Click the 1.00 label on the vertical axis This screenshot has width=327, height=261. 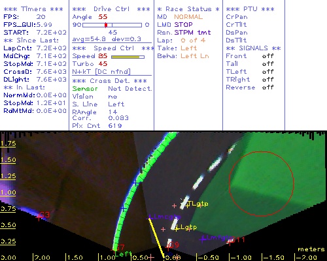tap(8, 192)
